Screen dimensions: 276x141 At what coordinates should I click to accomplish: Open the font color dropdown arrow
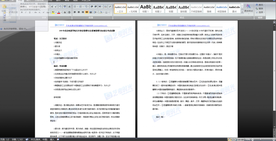pos(62,12)
